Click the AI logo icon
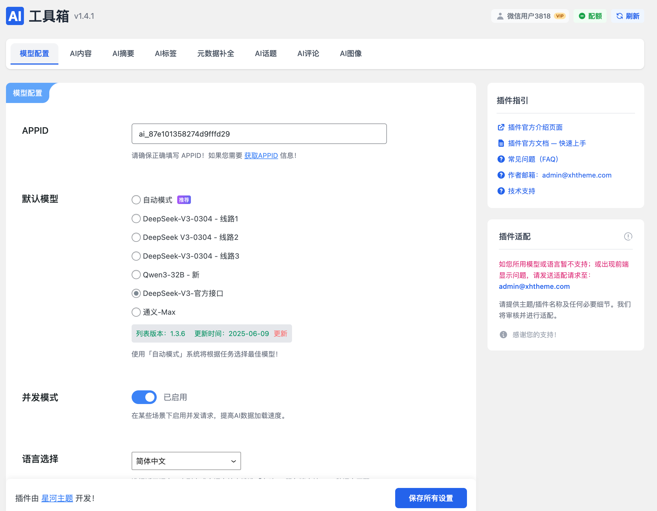The height and width of the screenshot is (511, 657). coord(15,16)
